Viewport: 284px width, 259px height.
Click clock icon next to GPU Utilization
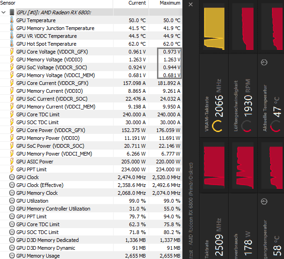(x=12, y=201)
